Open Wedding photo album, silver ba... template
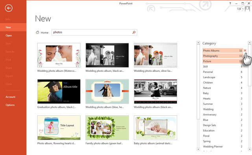Viewport: 252px width, 155px height. click(x=156, y=55)
